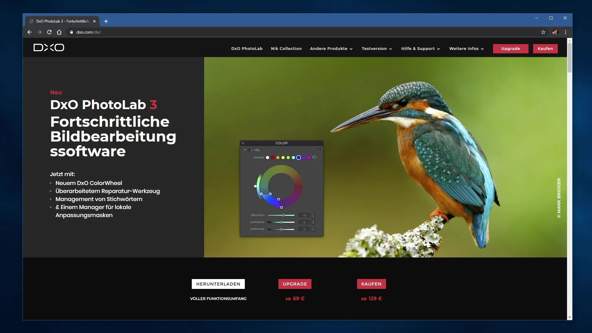Screen dimensions: 592x333
Task: Open the Chrome three-dot menu
Action: click(565, 32)
